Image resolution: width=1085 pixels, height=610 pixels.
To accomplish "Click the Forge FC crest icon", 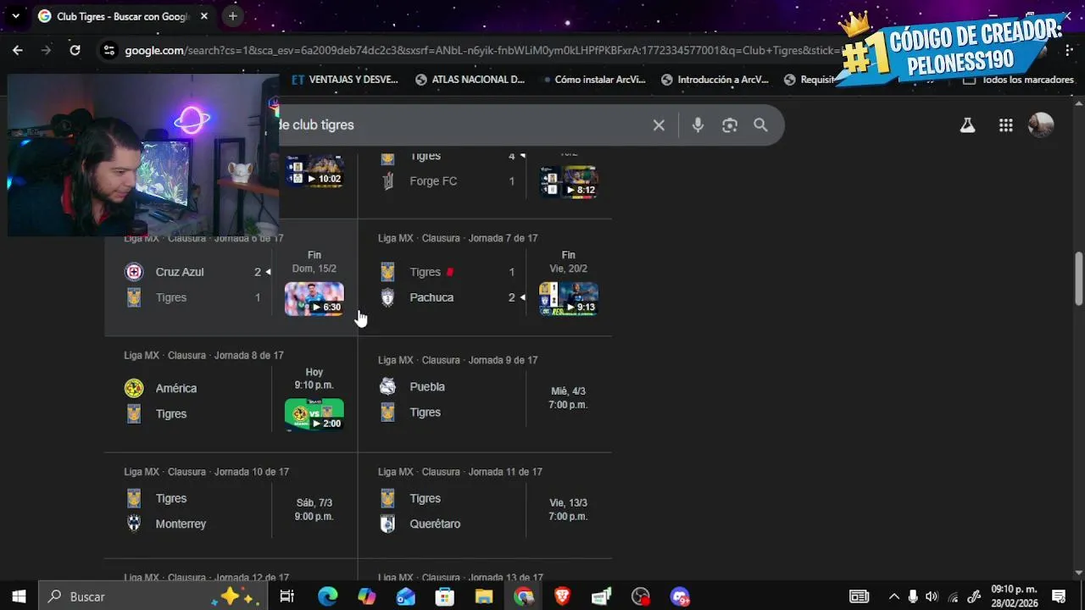I will [387, 181].
